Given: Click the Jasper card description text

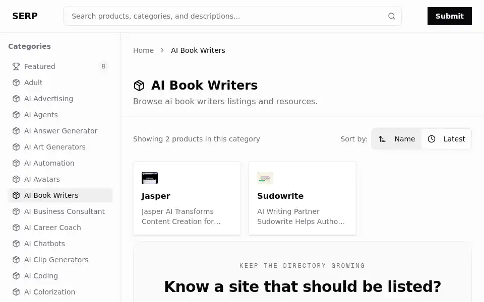Looking at the screenshot, I should coord(181,216).
